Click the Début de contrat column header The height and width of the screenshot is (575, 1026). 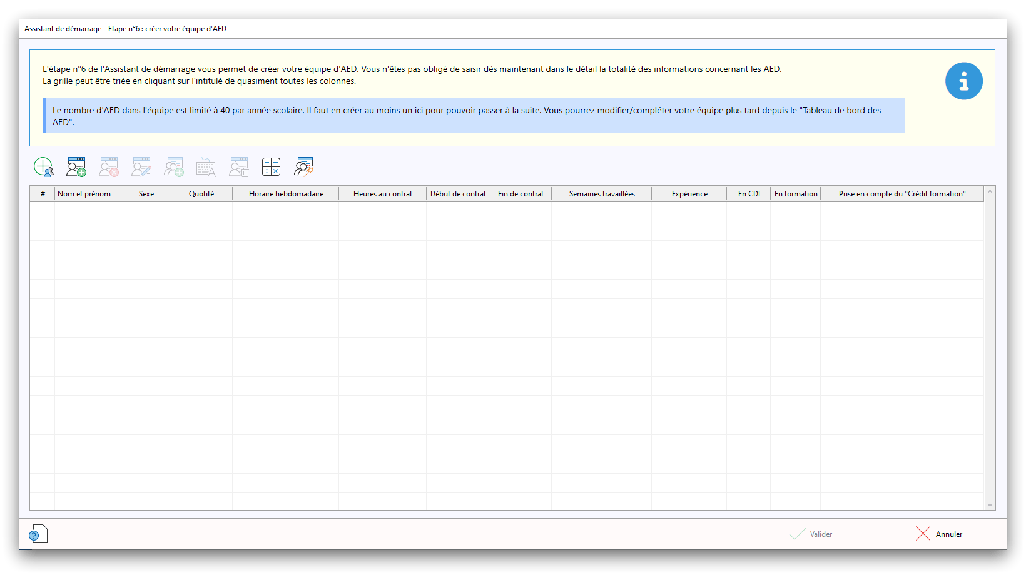[x=458, y=194]
